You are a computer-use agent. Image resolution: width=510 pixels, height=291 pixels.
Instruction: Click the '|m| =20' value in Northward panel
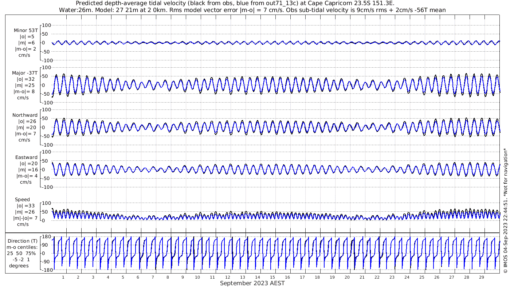27,127
